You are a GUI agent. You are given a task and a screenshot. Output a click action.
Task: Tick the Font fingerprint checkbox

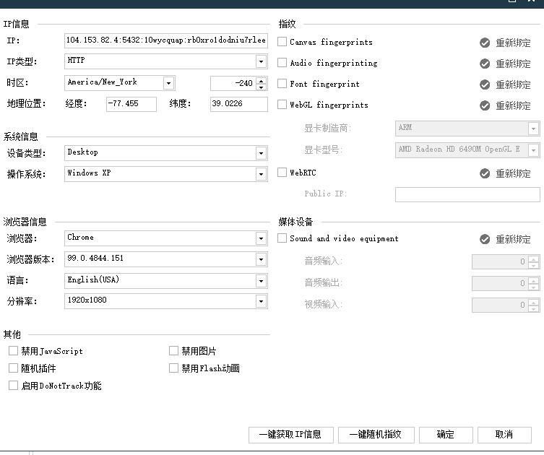(282, 84)
